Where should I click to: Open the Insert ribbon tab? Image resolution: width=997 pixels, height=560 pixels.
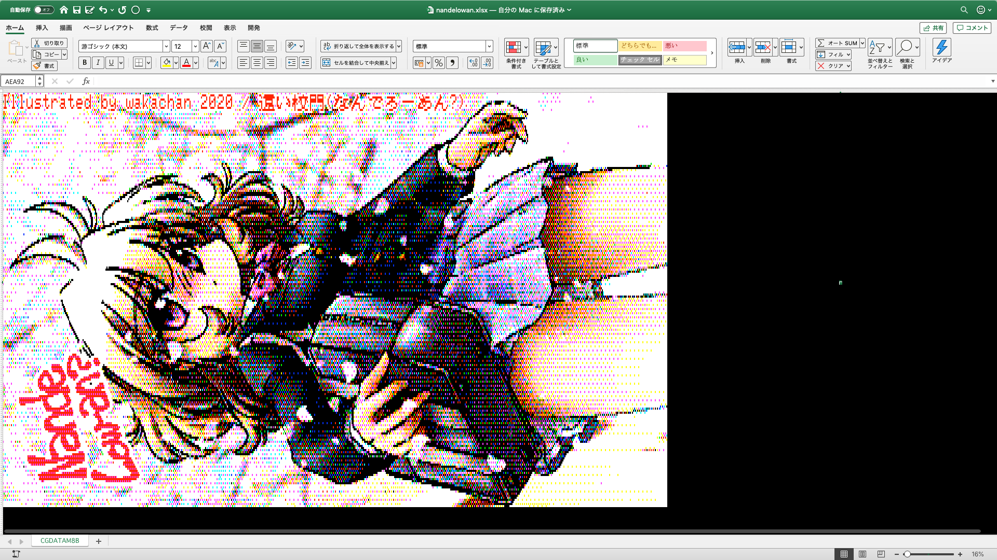pos(42,27)
